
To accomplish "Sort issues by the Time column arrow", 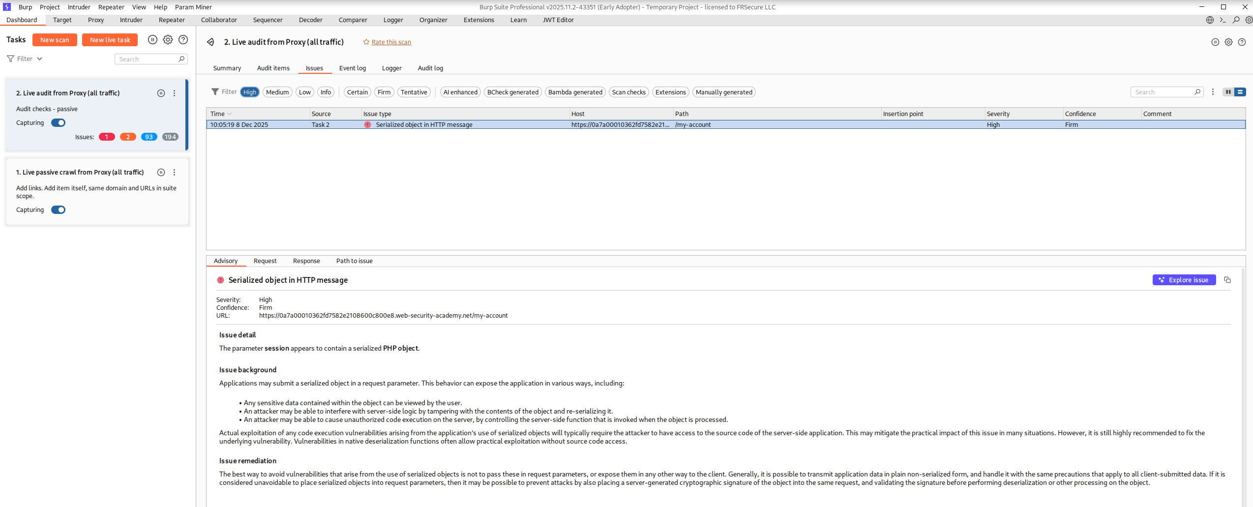I will pos(230,114).
